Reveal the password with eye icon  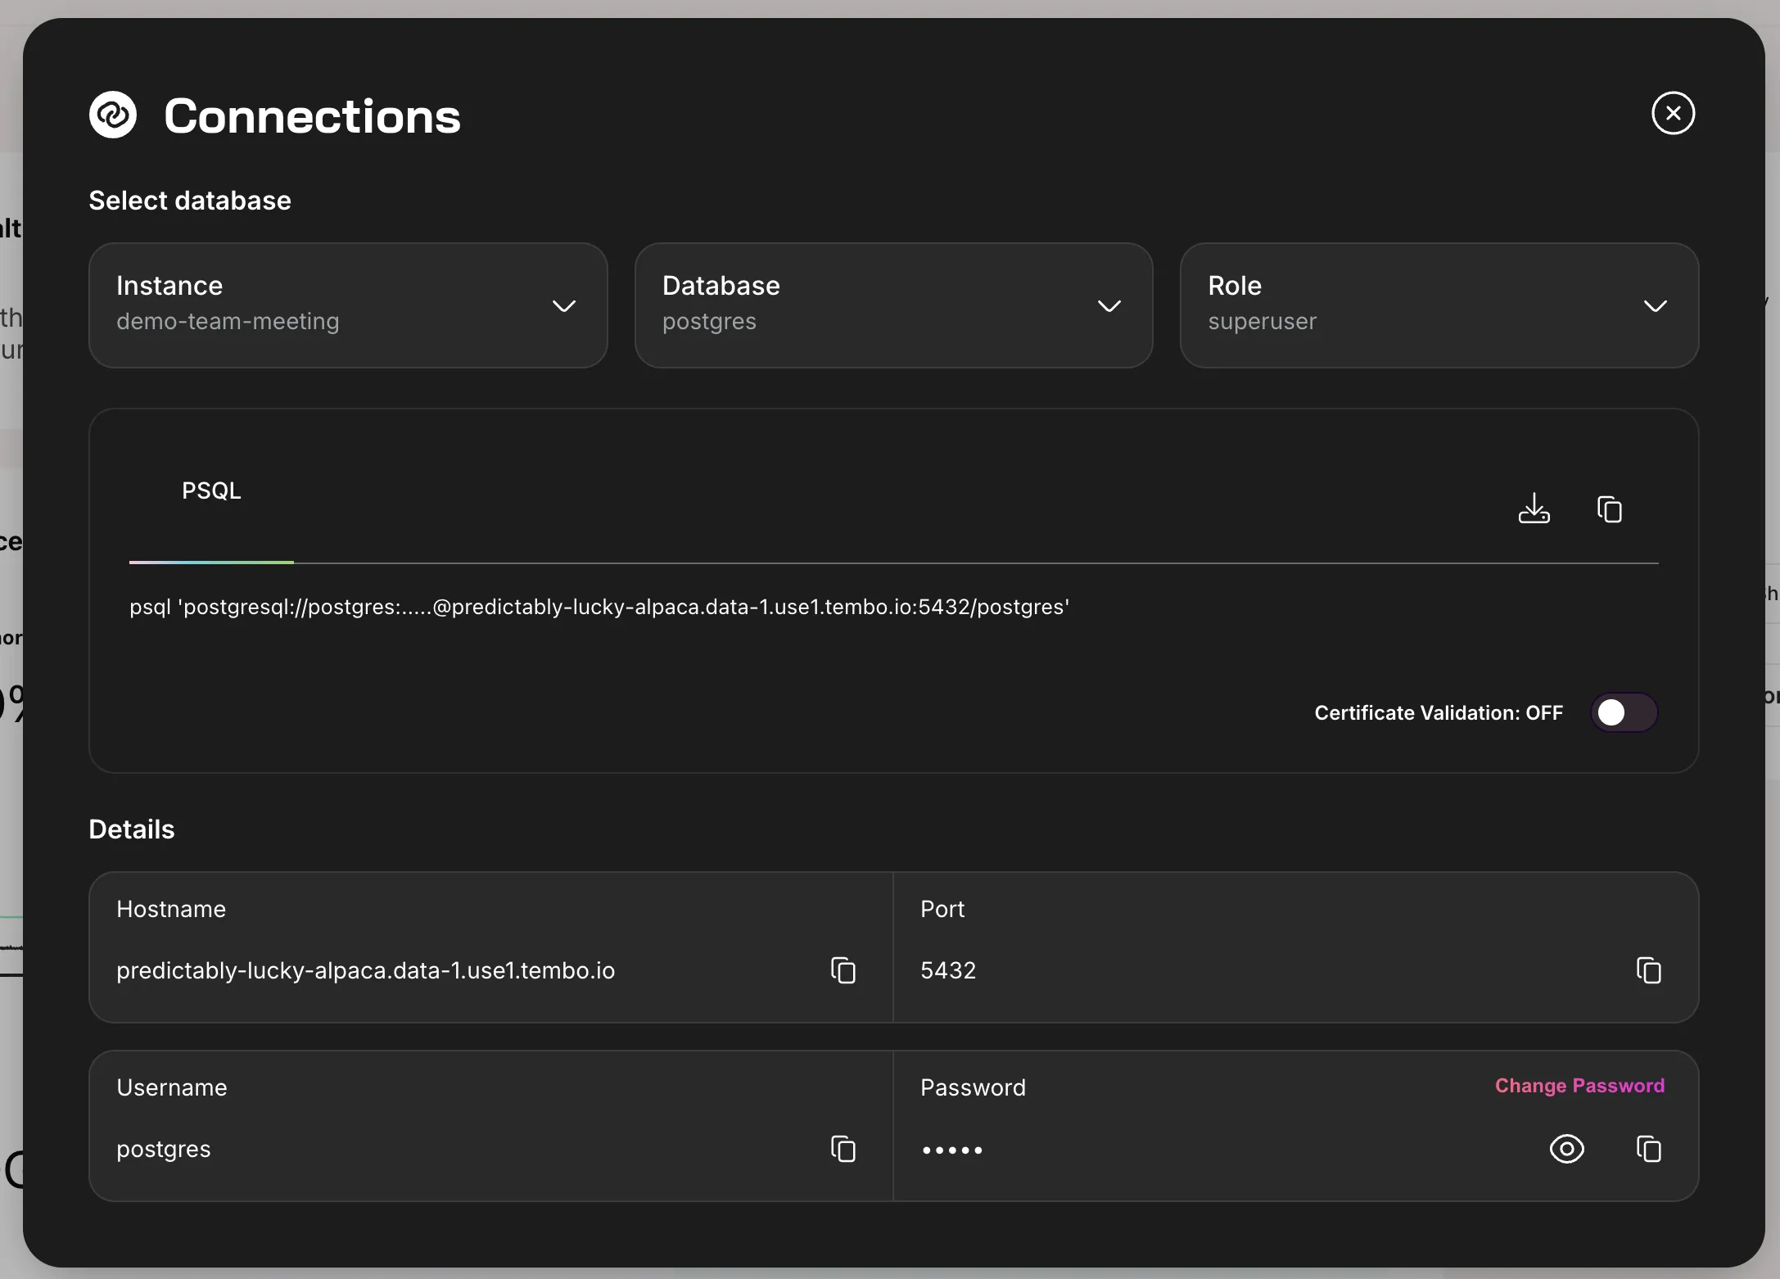click(x=1566, y=1149)
